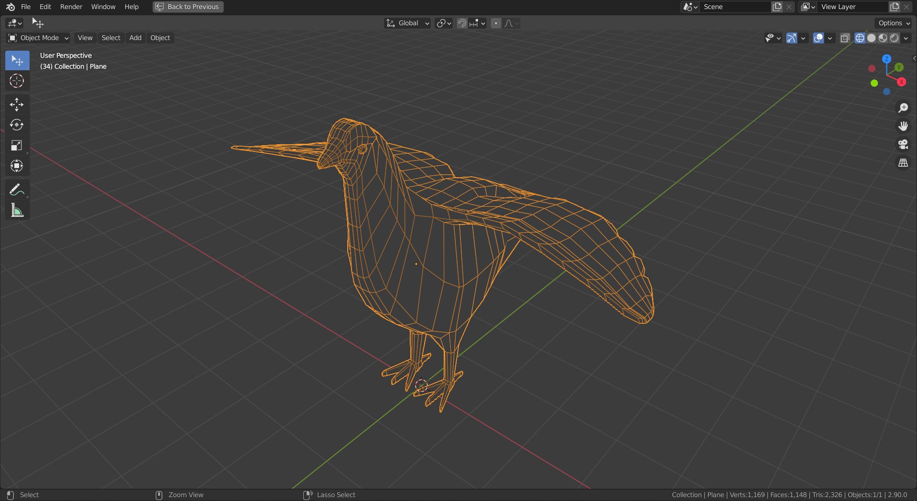
Task: Expand the gizmo settings dropdown arrow
Action: click(x=803, y=38)
